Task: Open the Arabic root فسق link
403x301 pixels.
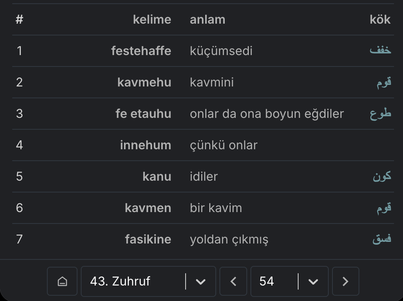Action: tap(381, 239)
